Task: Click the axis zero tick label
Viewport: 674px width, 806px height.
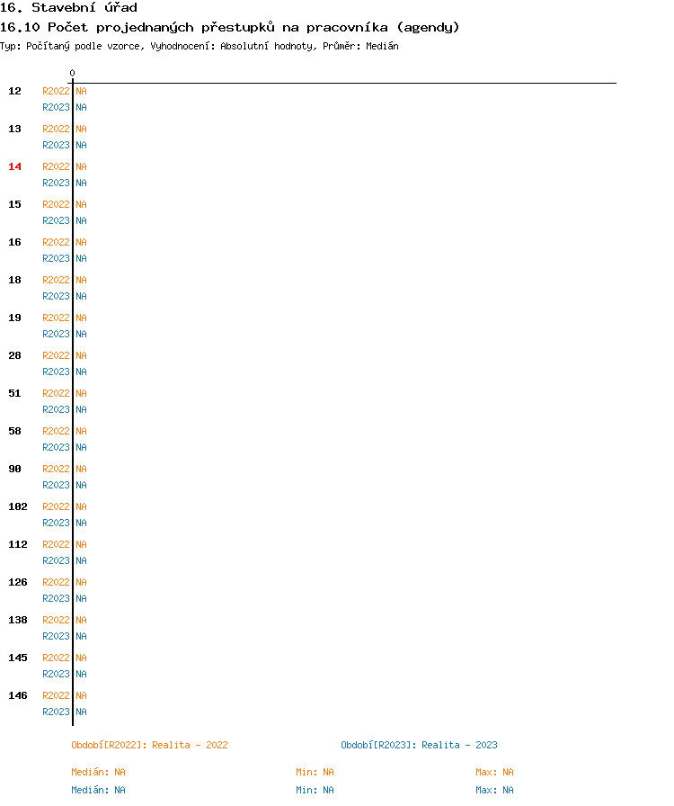Action: [x=73, y=73]
